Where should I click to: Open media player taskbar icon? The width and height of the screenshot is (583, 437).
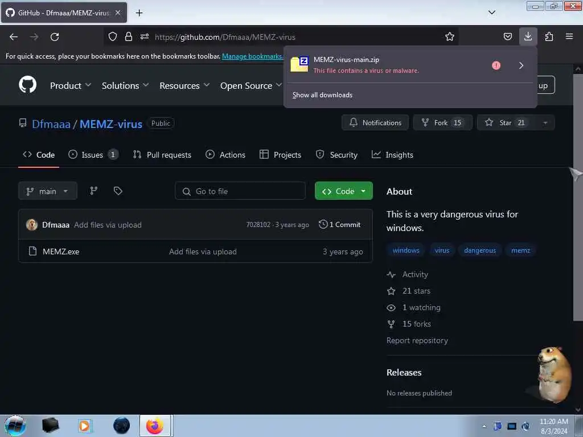click(x=84, y=426)
